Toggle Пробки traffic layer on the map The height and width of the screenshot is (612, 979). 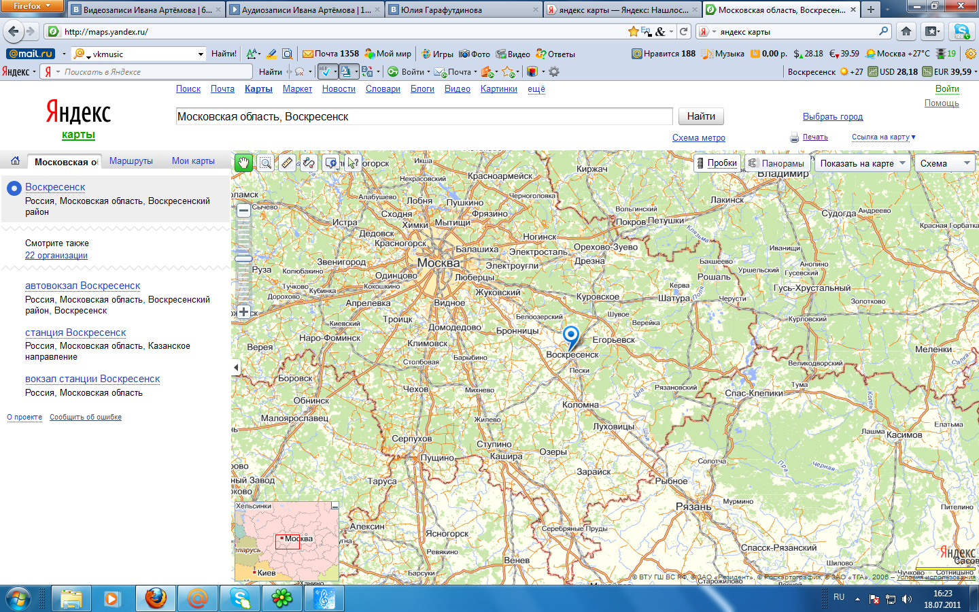(x=717, y=163)
